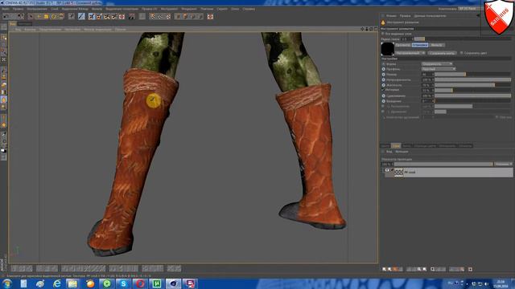Click the viewport toggle-view icon at far top right
Viewport: 515px width, 289px height.
pos(376,29)
